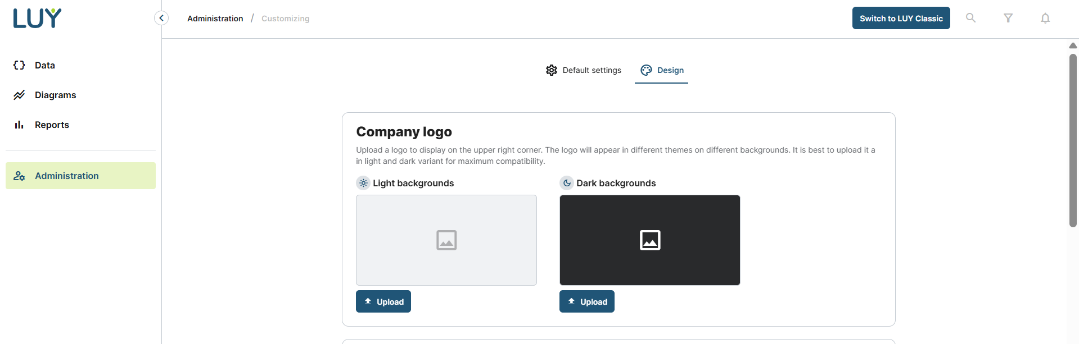This screenshot has height=344, width=1079.
Task: Click the Reports bar chart icon
Action: (19, 125)
